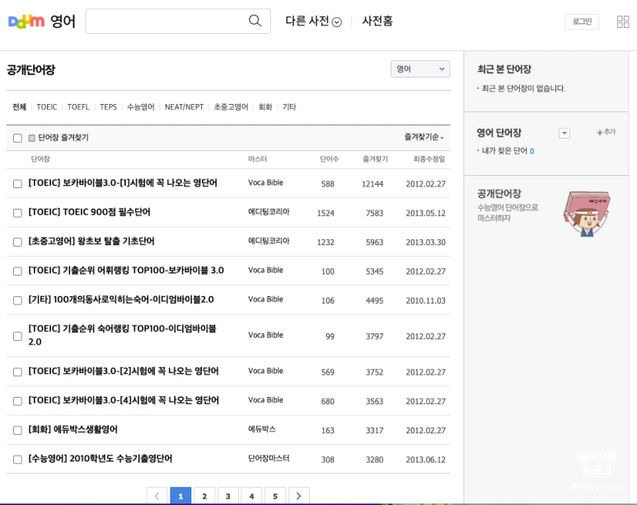Select the TOEIC category tab
This screenshot has width=637, height=505.
tap(47, 107)
